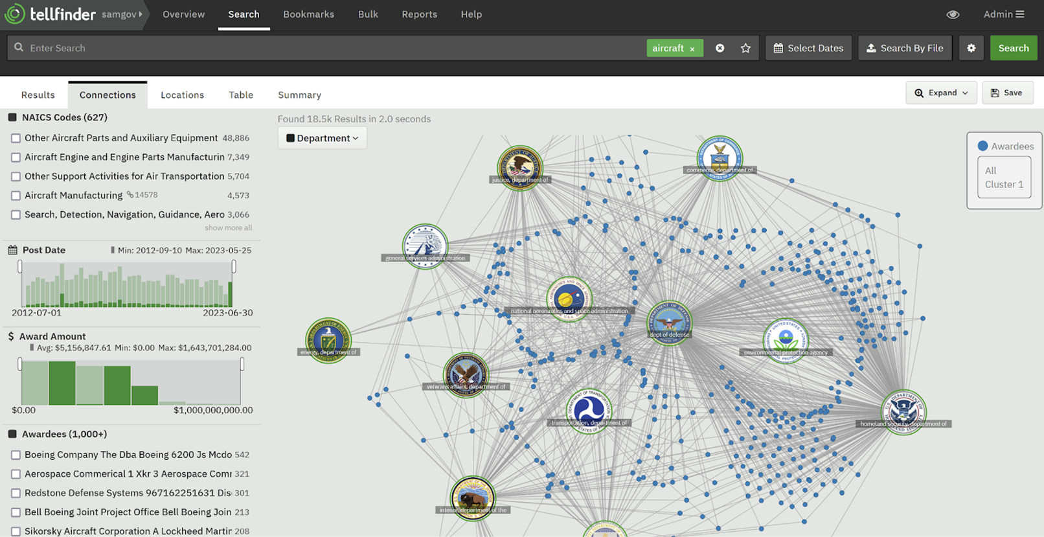Switch to the Locations tab
The width and height of the screenshot is (1044, 537).
point(182,95)
